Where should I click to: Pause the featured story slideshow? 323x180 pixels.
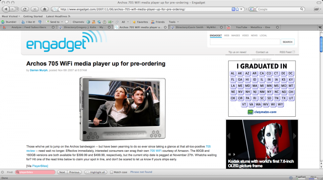coord(230,154)
